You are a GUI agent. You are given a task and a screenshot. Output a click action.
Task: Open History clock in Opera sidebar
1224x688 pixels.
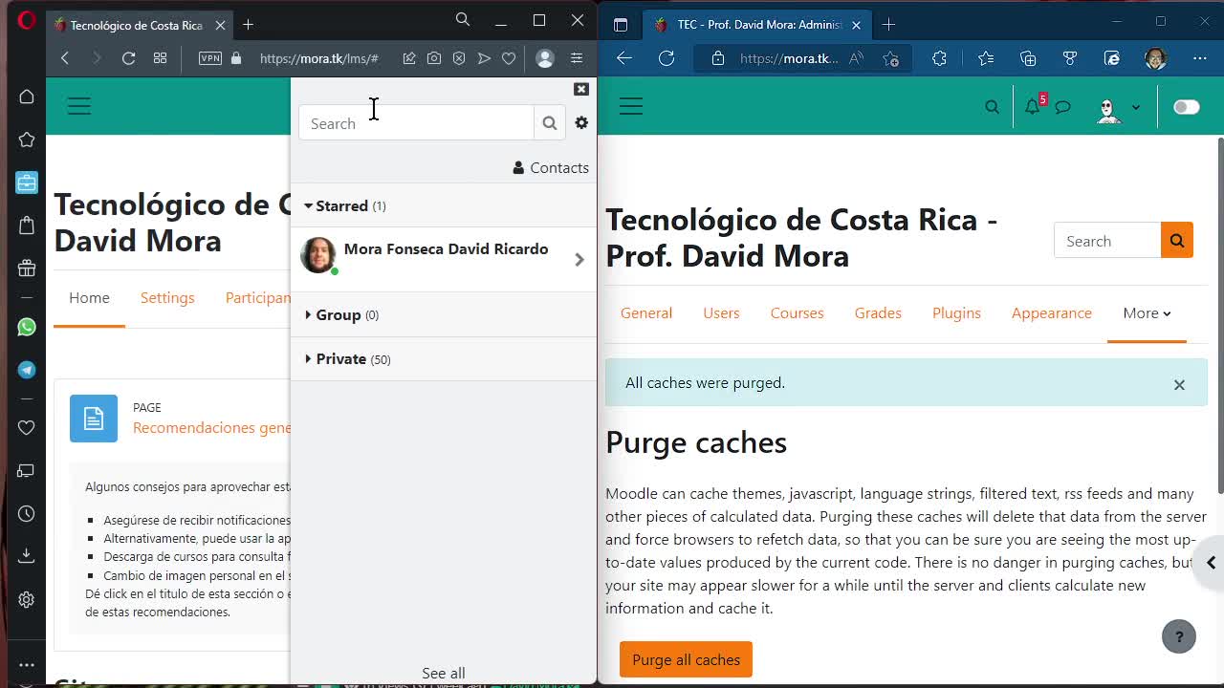[x=27, y=514]
